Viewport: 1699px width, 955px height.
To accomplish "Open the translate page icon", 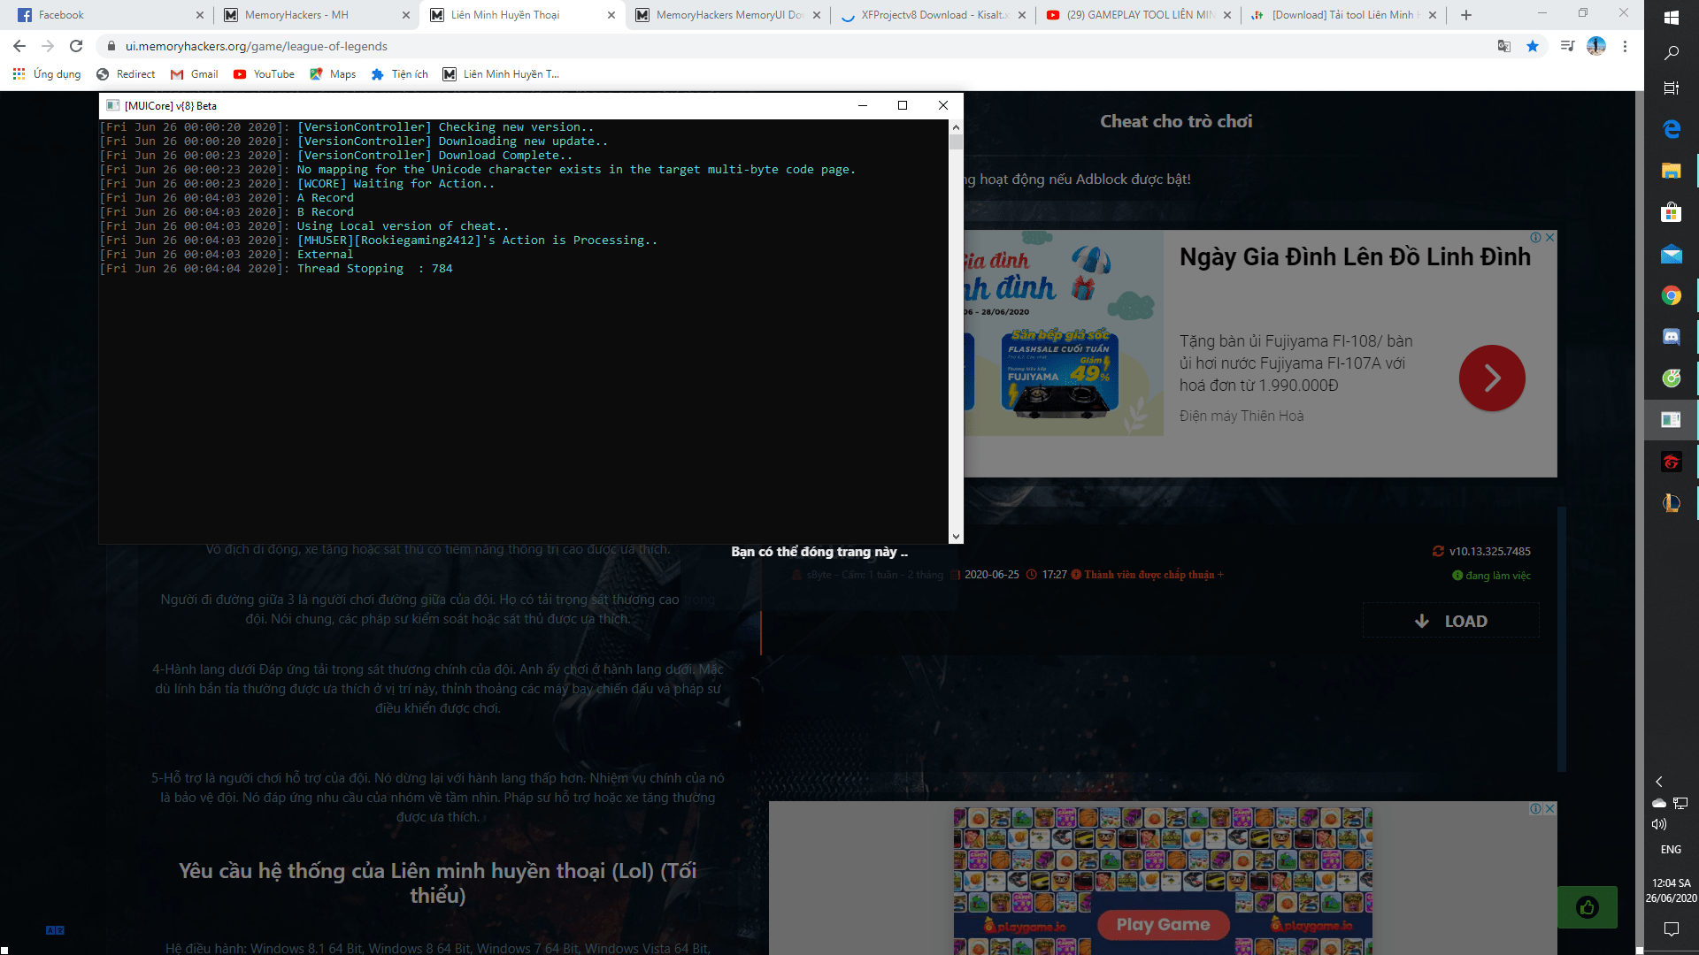I will [1504, 46].
